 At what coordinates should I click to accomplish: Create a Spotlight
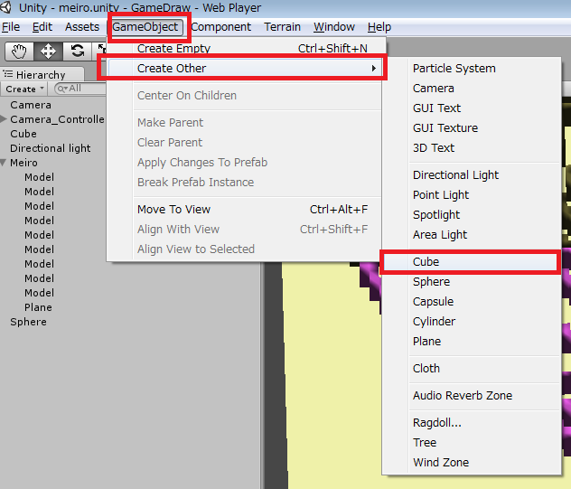tap(471, 215)
